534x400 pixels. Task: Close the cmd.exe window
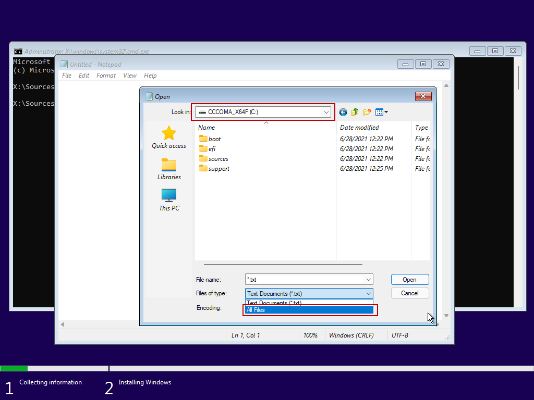513,51
